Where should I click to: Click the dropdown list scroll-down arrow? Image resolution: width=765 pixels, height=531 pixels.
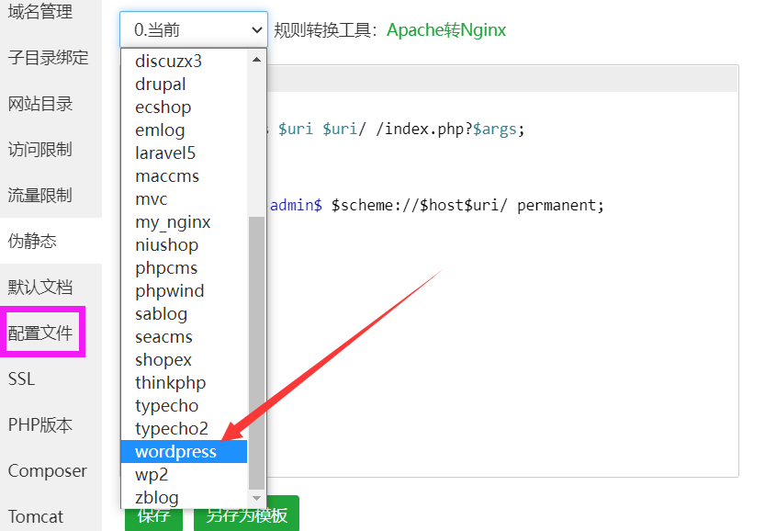pyautogui.click(x=256, y=498)
